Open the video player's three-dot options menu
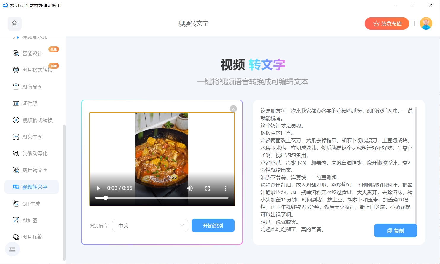Image resolution: width=440 pixels, height=264 pixels. [x=225, y=188]
